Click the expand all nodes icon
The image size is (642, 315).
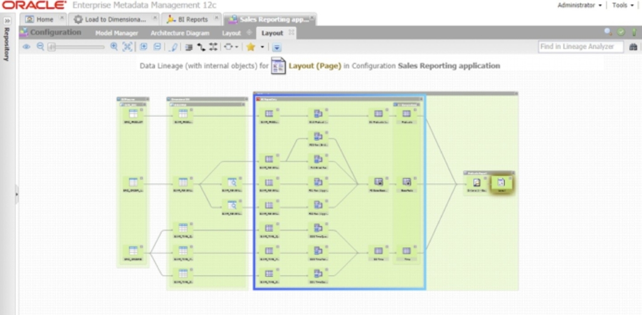click(144, 47)
